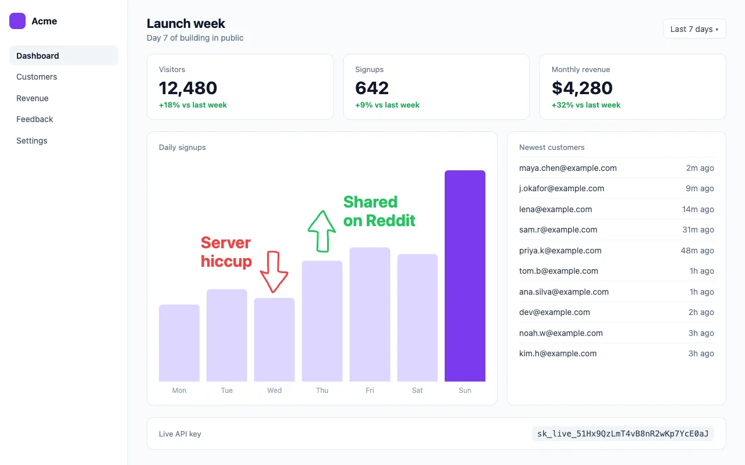745x465 pixels.
Task: Open the Revenue section
Action: coord(63,98)
